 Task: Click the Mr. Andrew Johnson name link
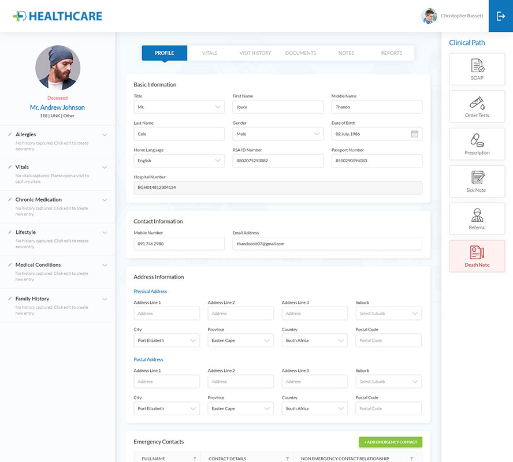[x=57, y=107]
